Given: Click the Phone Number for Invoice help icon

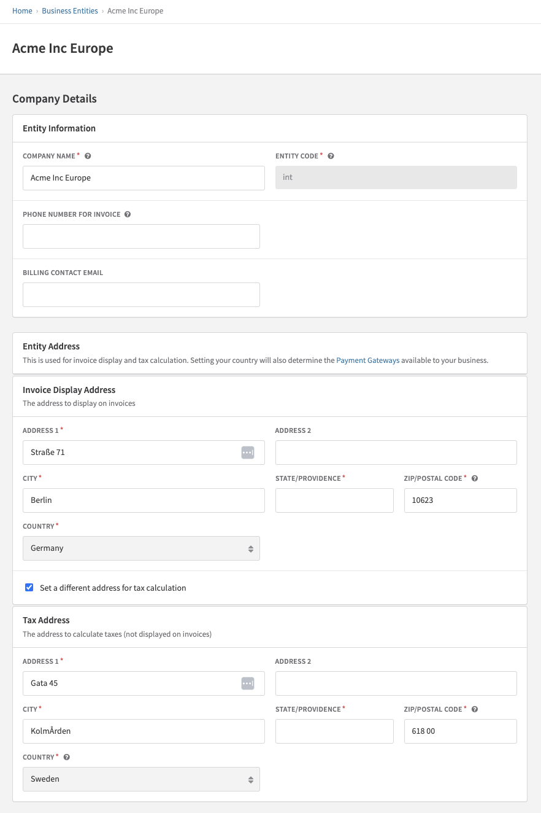Looking at the screenshot, I should click(128, 214).
